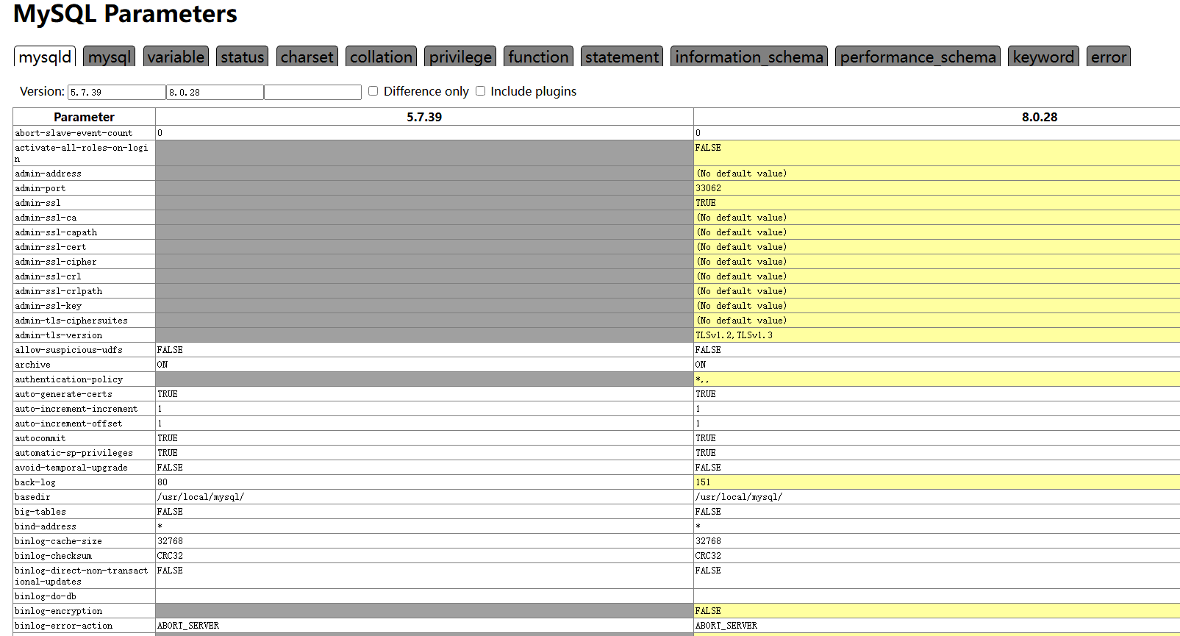Select the binlog-cache-size parameter
Viewport: 1180px width, 636px height.
coord(58,541)
